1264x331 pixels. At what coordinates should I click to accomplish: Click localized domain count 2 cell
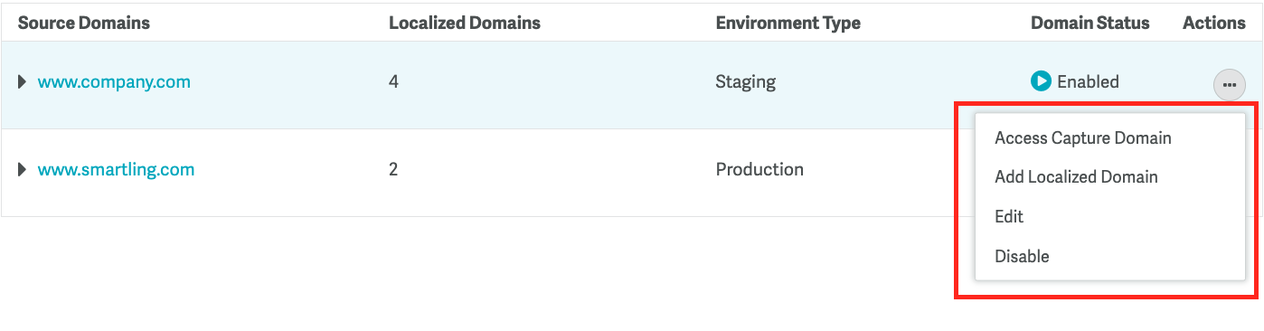point(393,169)
